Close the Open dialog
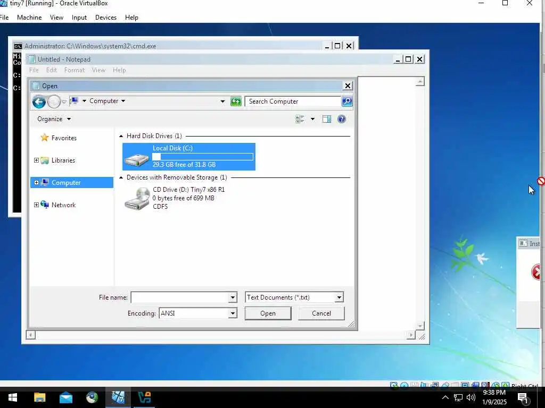Image resolution: width=545 pixels, height=408 pixels. [347, 86]
